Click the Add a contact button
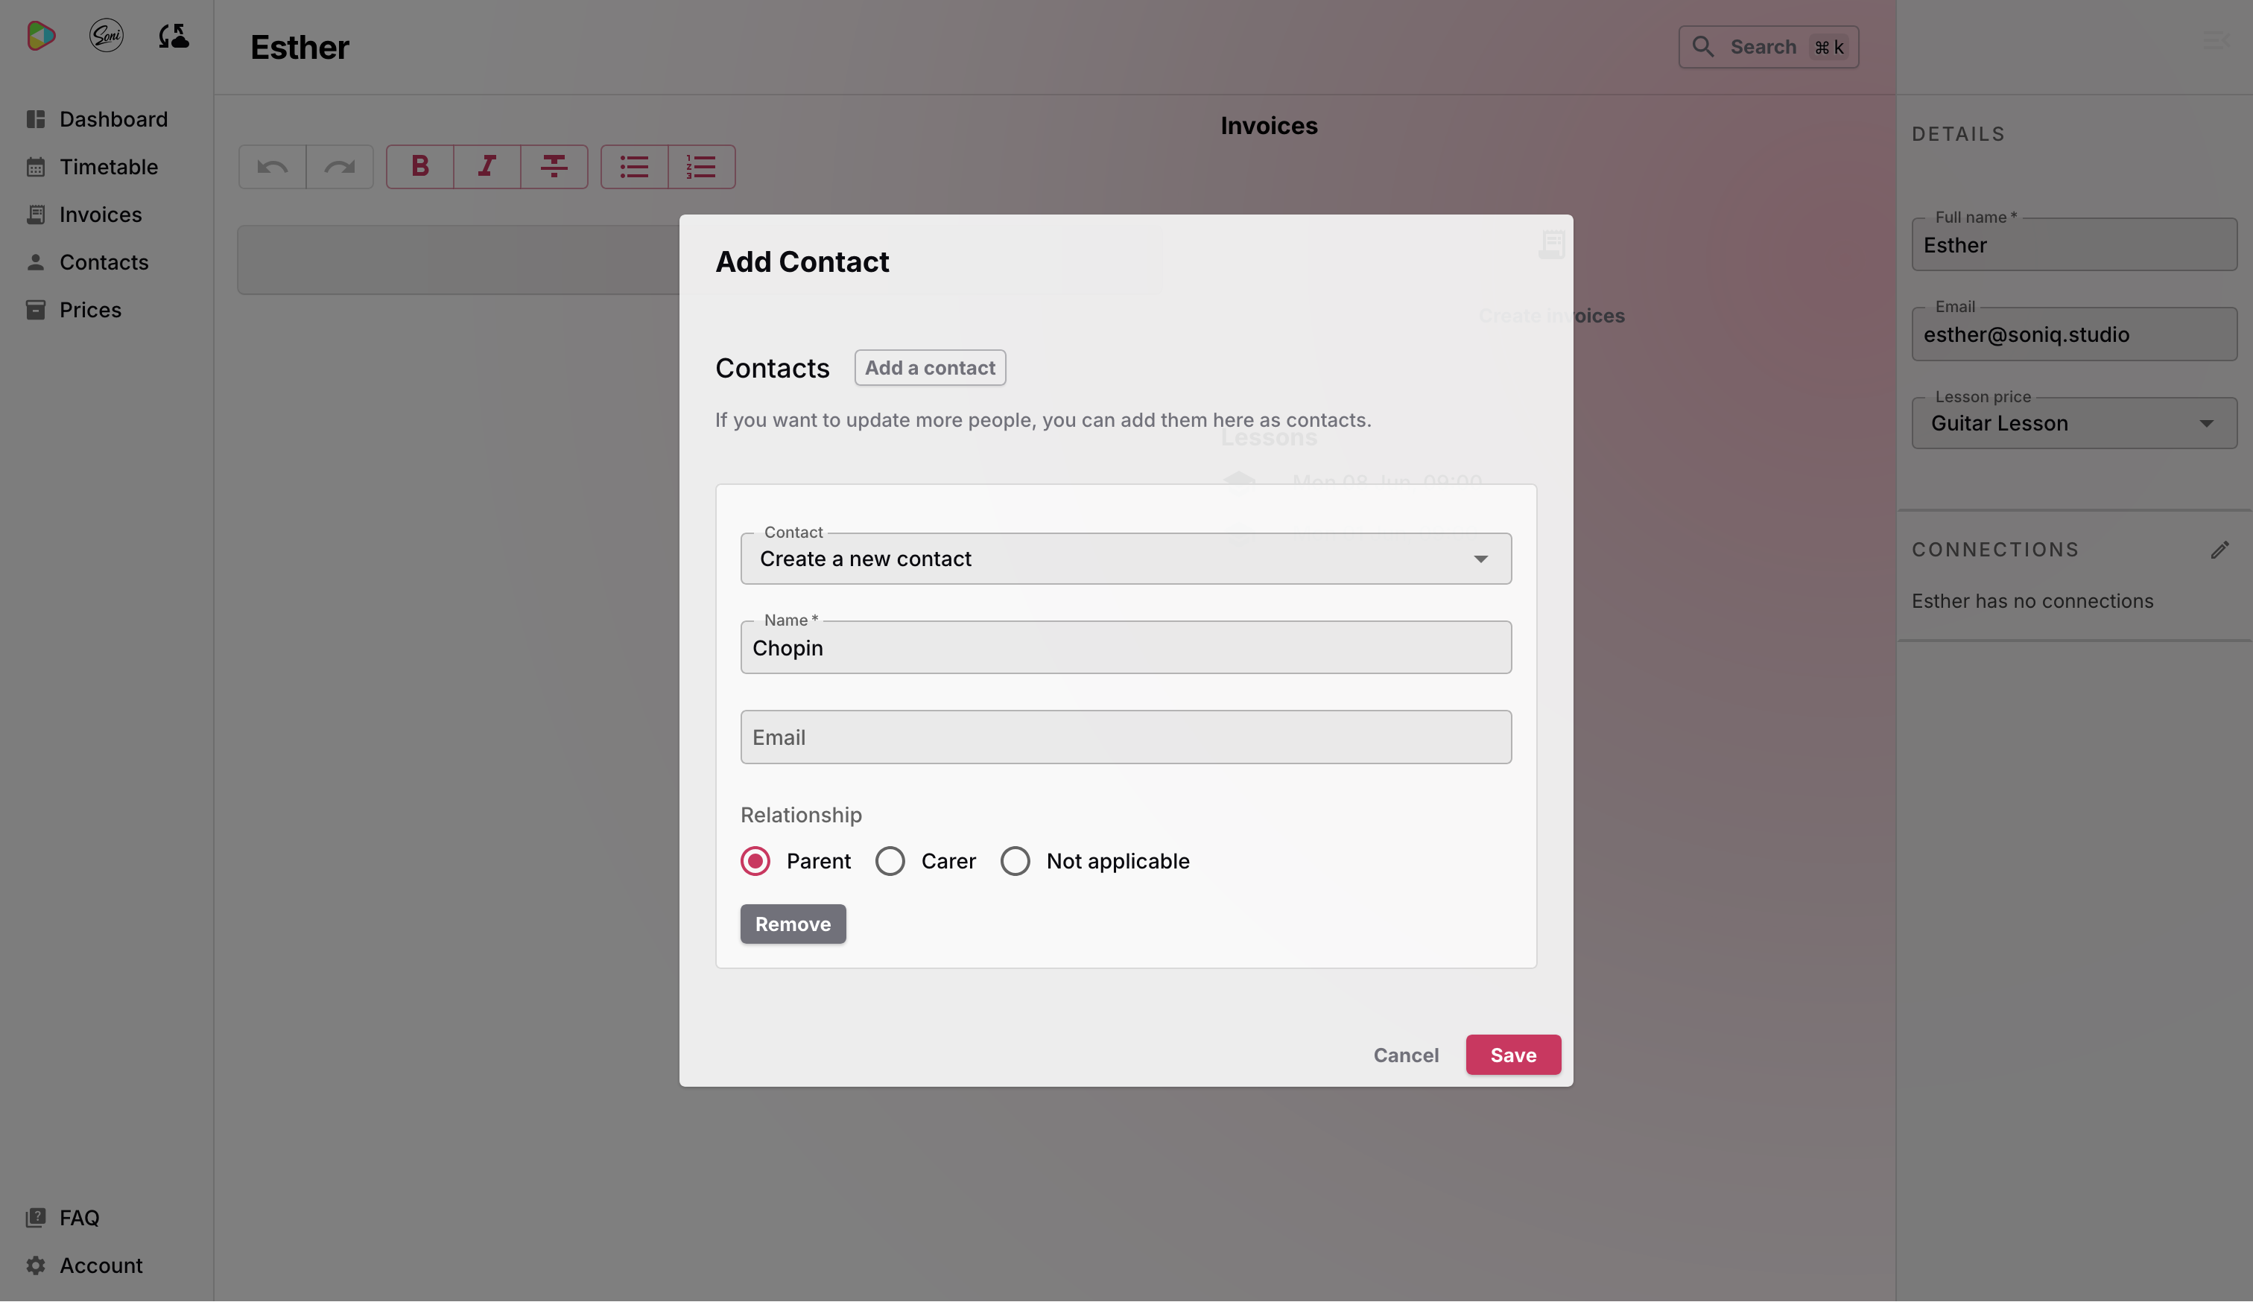Image resolution: width=2253 pixels, height=1302 pixels. 930,367
